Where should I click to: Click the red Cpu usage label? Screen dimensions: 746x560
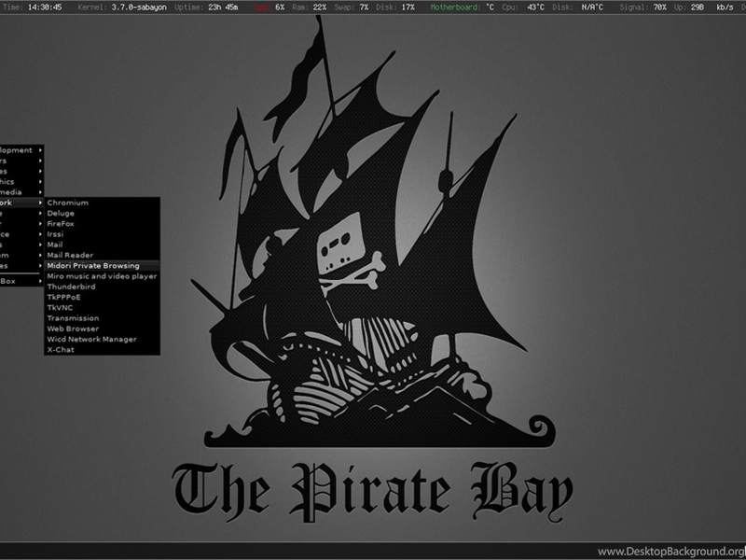[262, 7]
